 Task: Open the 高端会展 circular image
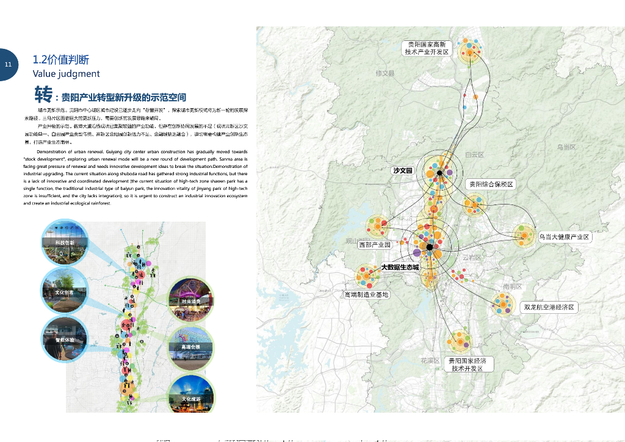(x=190, y=349)
